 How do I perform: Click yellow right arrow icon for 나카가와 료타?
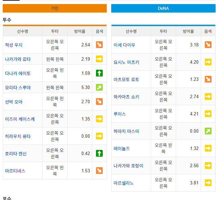click(99, 59)
